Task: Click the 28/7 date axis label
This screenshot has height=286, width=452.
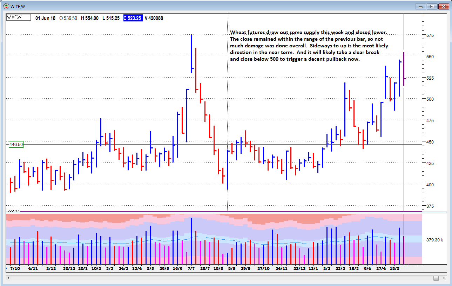Action: pyautogui.click(x=205, y=268)
